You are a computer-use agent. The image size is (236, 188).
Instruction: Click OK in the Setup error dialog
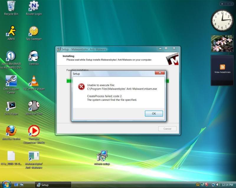click(154, 113)
